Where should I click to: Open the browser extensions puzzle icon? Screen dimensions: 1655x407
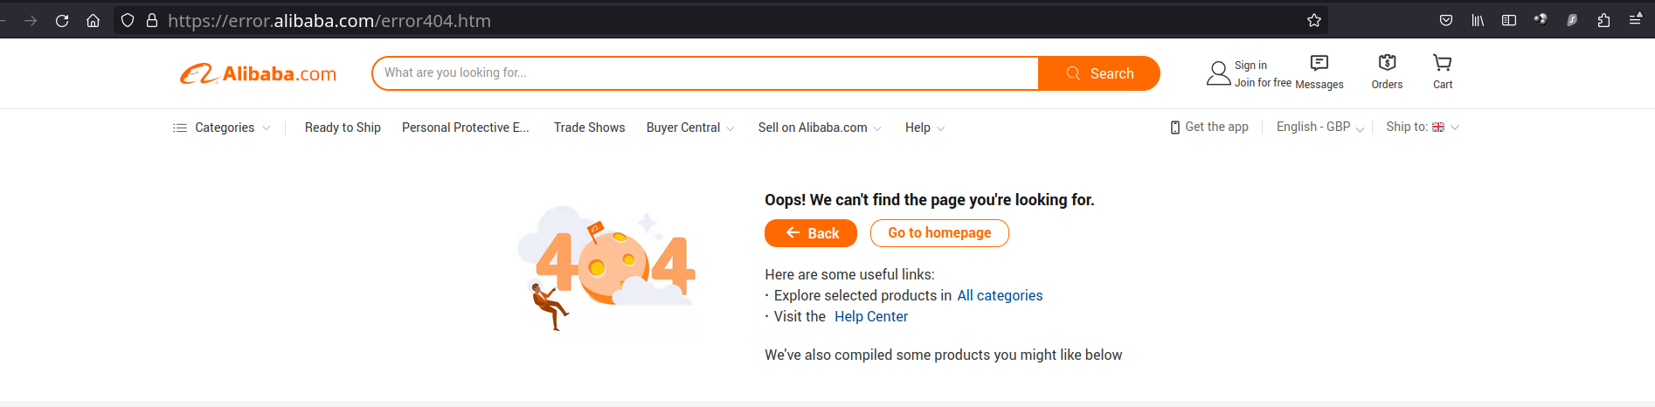point(1603,20)
